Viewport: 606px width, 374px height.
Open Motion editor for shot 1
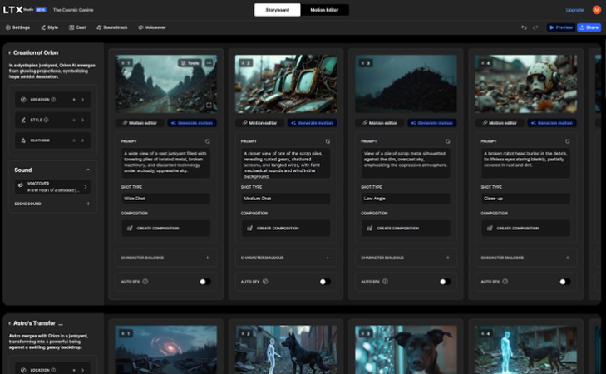pyautogui.click(x=140, y=123)
